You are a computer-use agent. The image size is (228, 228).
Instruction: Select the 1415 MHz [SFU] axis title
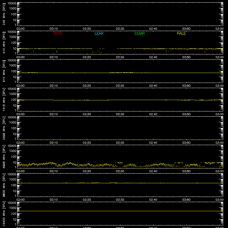point(4,99)
